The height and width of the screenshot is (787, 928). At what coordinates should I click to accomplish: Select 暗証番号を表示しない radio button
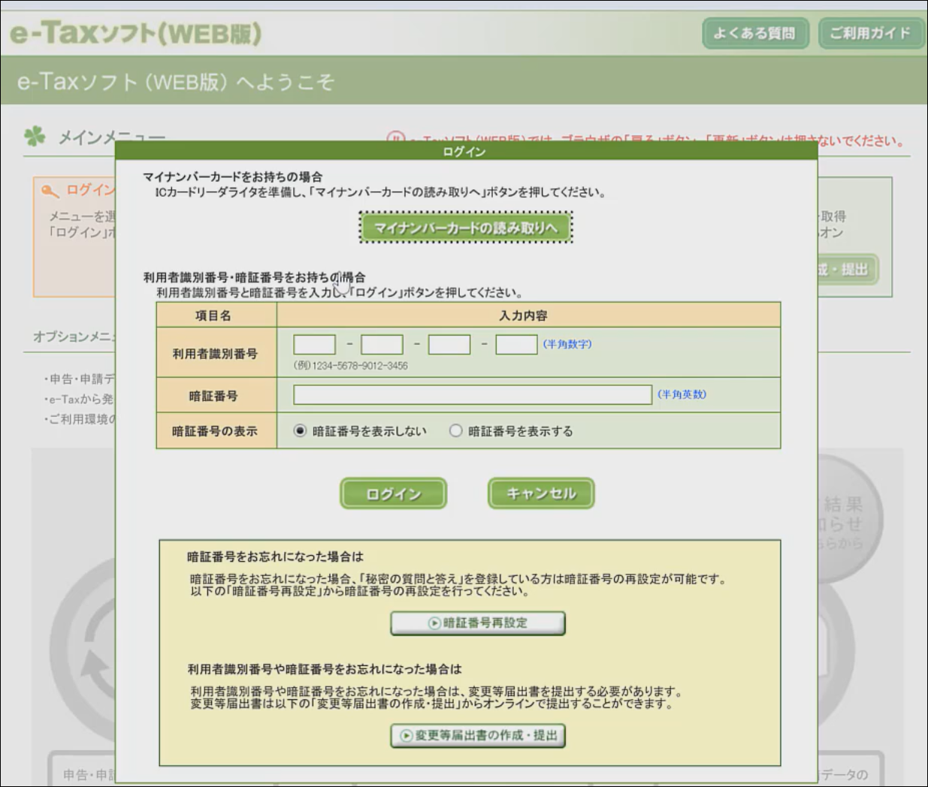(x=300, y=431)
